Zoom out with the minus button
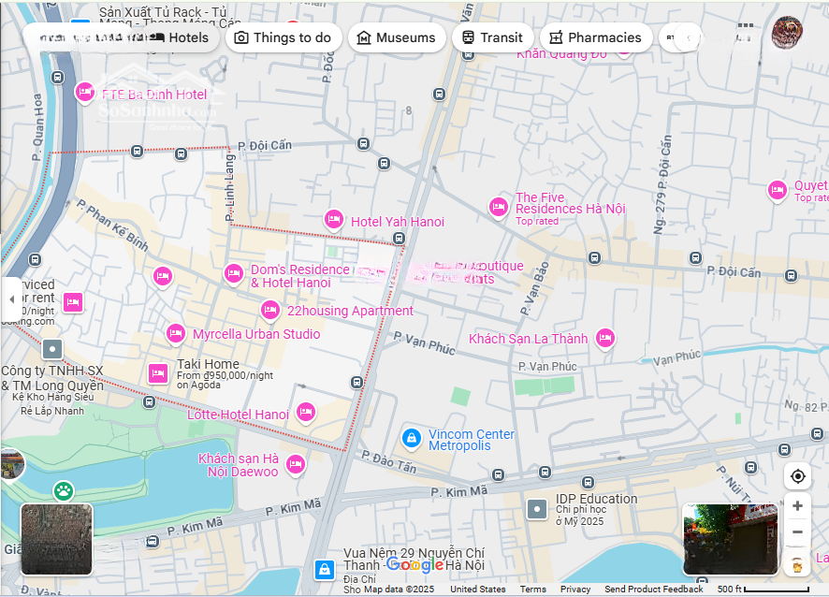The width and height of the screenshot is (829, 597). click(797, 532)
